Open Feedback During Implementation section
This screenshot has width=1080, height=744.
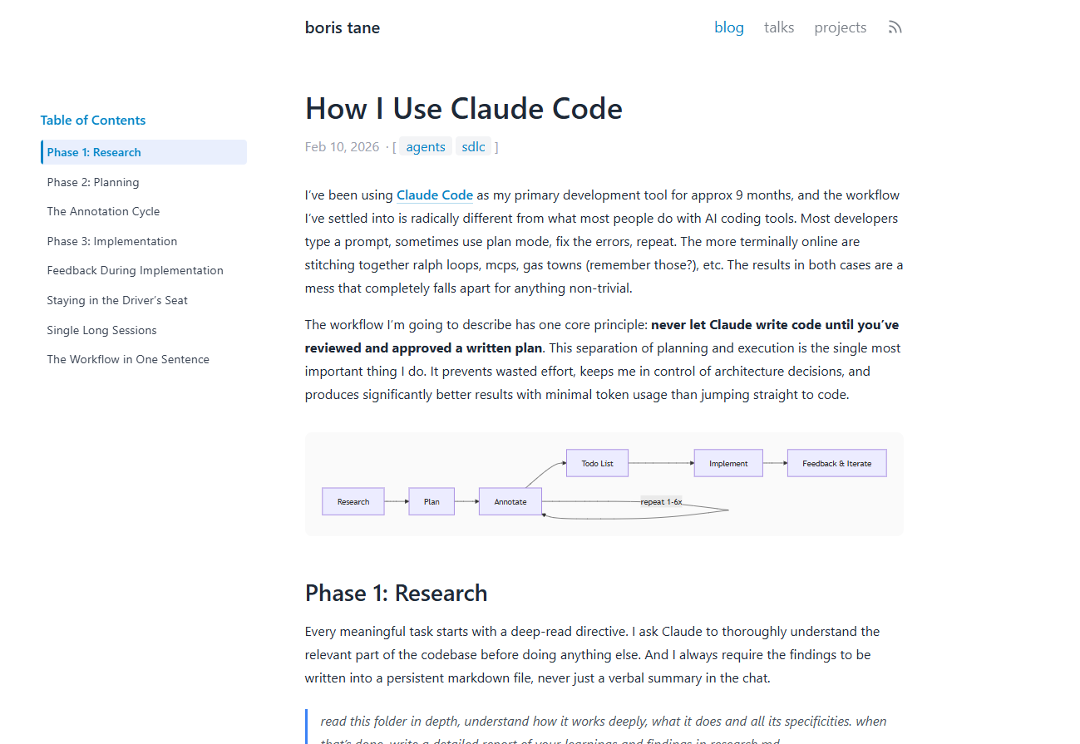(135, 270)
